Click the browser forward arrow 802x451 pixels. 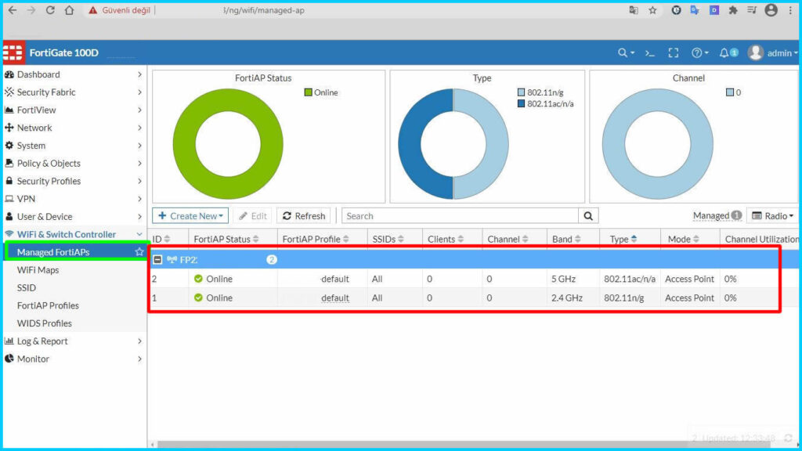[x=31, y=10]
